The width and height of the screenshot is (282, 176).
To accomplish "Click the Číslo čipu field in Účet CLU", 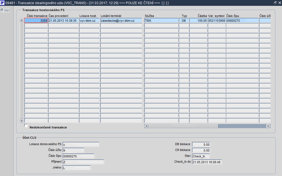I will [x=78, y=156].
